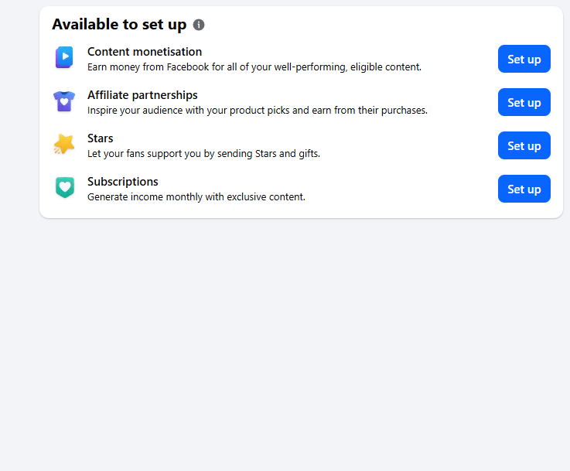Select the Content monetisation title
Screen dimensions: 570x471
(x=145, y=52)
